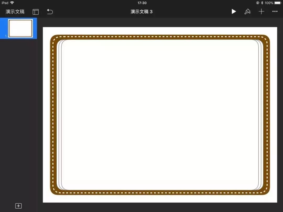Image resolution: width=283 pixels, height=212 pixels.
Task: Play the slideshow
Action: click(234, 12)
